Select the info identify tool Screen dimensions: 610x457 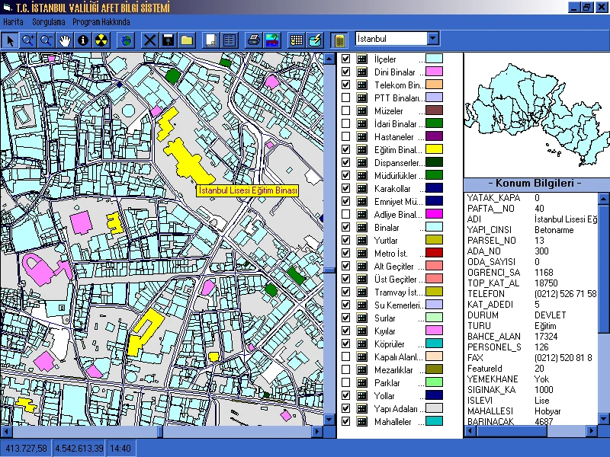pyautogui.click(x=83, y=40)
